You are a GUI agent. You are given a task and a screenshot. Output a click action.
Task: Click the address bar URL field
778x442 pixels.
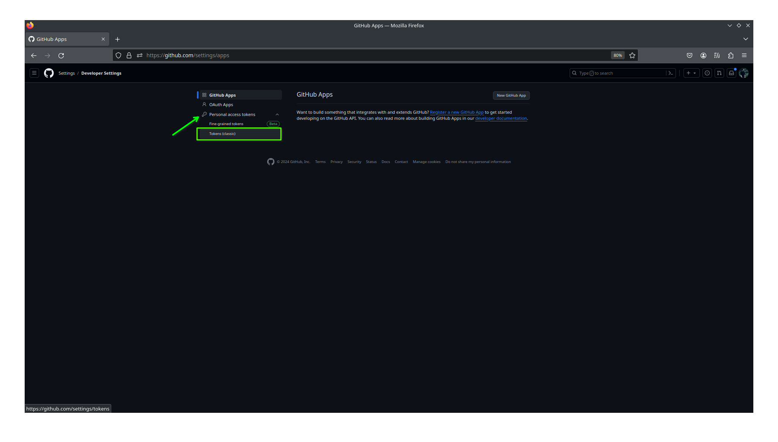(x=376, y=55)
